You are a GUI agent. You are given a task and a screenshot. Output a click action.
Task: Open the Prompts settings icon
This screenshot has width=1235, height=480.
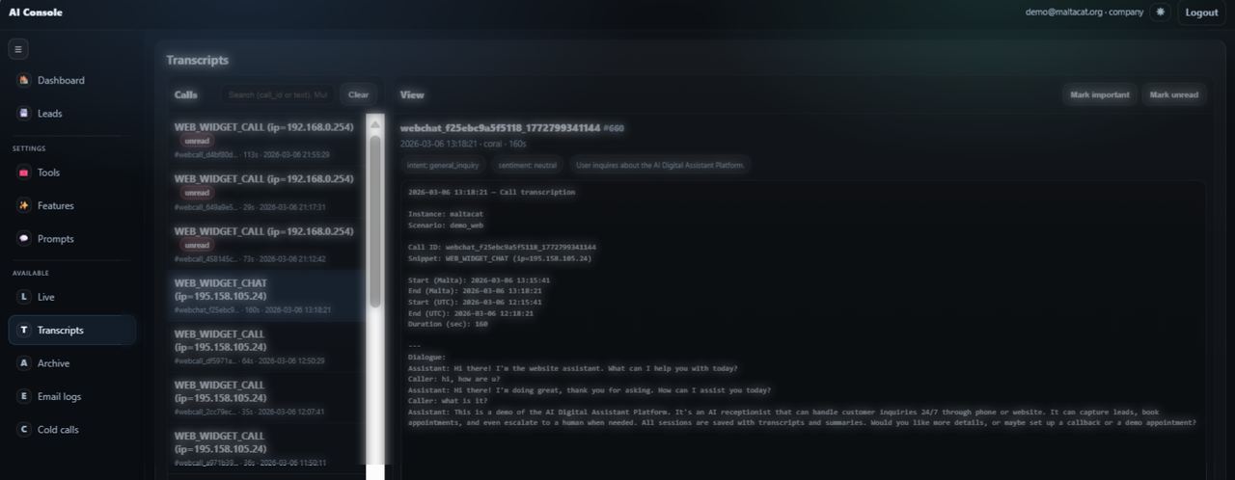tap(24, 238)
